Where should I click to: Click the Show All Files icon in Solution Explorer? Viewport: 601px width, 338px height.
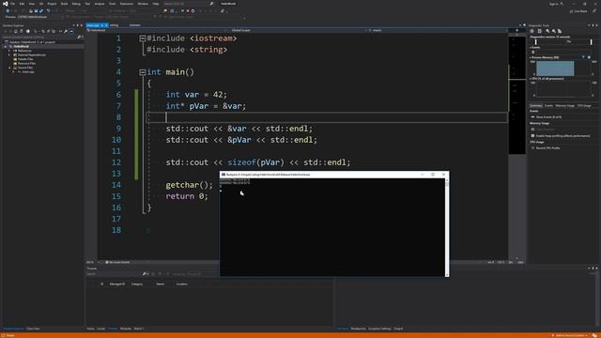[54, 31]
